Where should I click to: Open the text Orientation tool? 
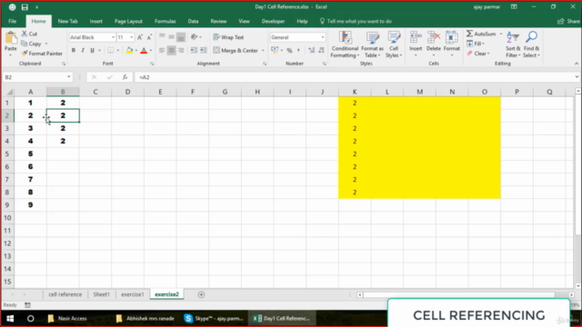194,37
